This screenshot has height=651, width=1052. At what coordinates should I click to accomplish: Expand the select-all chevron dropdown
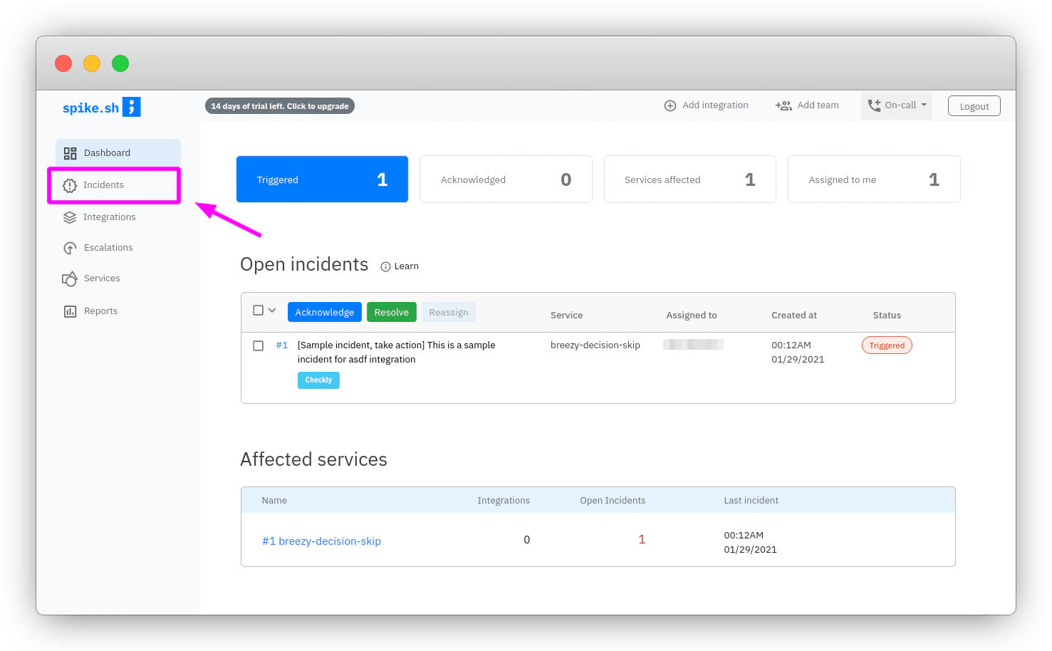tap(272, 311)
